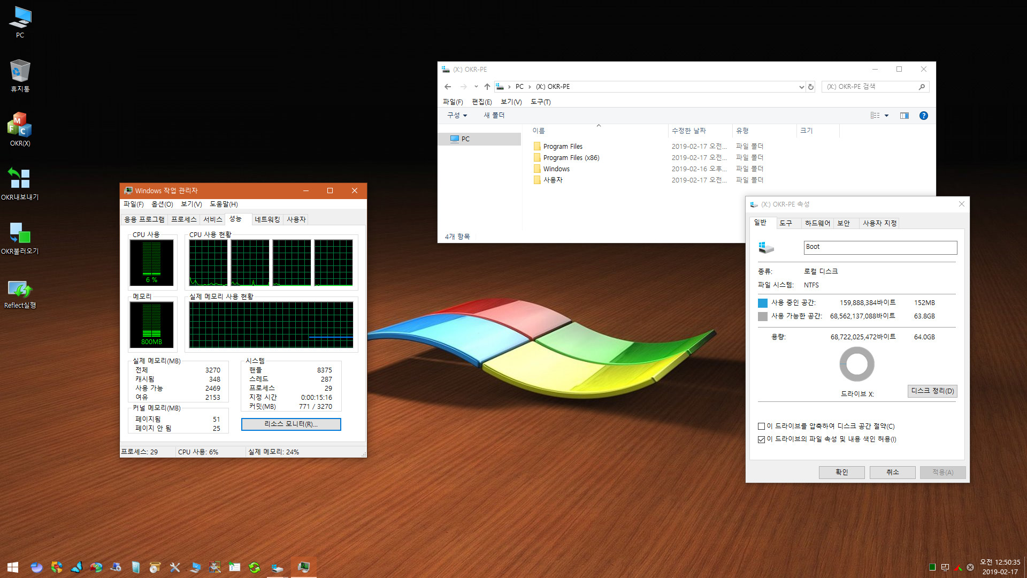
Task: Open the recent locations chevron in explorer
Action: (x=476, y=87)
